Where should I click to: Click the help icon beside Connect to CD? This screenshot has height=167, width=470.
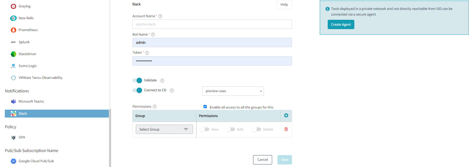(x=172, y=90)
